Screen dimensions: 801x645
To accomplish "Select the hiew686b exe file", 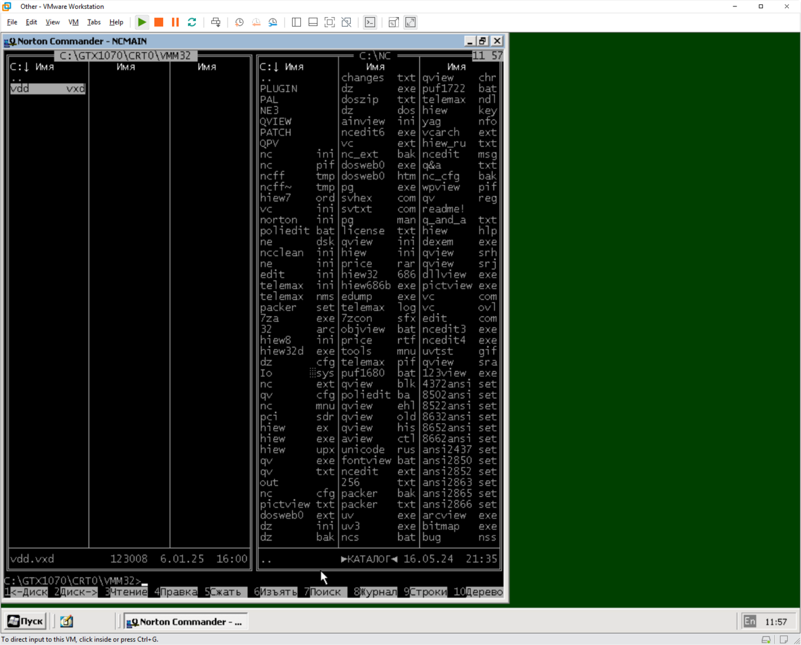I will 379,285.
